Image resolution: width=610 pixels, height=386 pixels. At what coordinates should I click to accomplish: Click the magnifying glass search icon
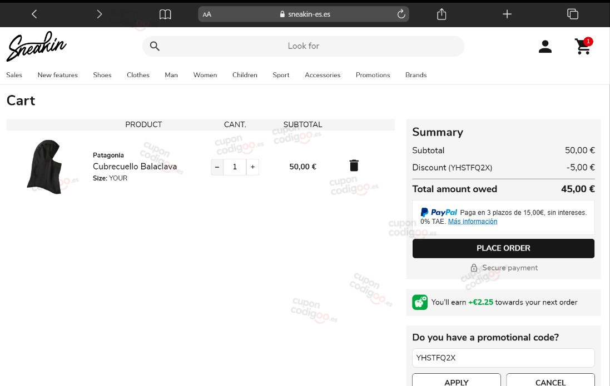click(x=155, y=46)
